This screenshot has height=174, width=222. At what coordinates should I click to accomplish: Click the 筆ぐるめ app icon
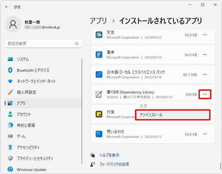(99, 94)
